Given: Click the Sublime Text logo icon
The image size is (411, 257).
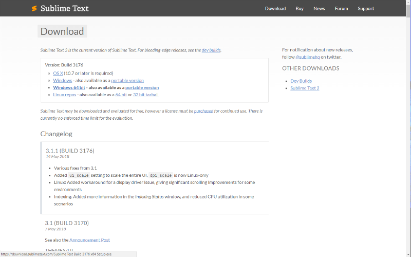Looking at the screenshot, I should coord(34,8).
